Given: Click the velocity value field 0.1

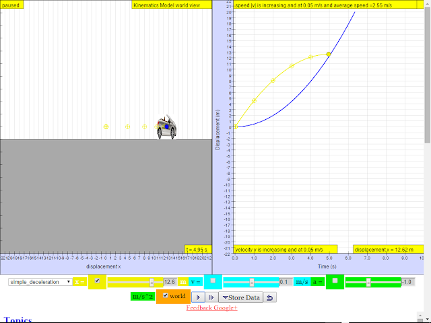Looking at the screenshot, I should click(x=286, y=282).
